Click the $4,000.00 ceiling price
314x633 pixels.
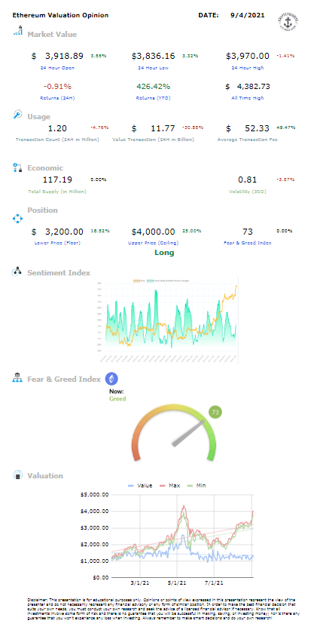(x=153, y=232)
